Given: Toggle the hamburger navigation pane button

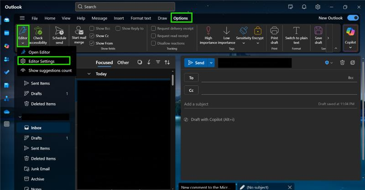Looking at the screenshot, I should (x=22, y=18).
